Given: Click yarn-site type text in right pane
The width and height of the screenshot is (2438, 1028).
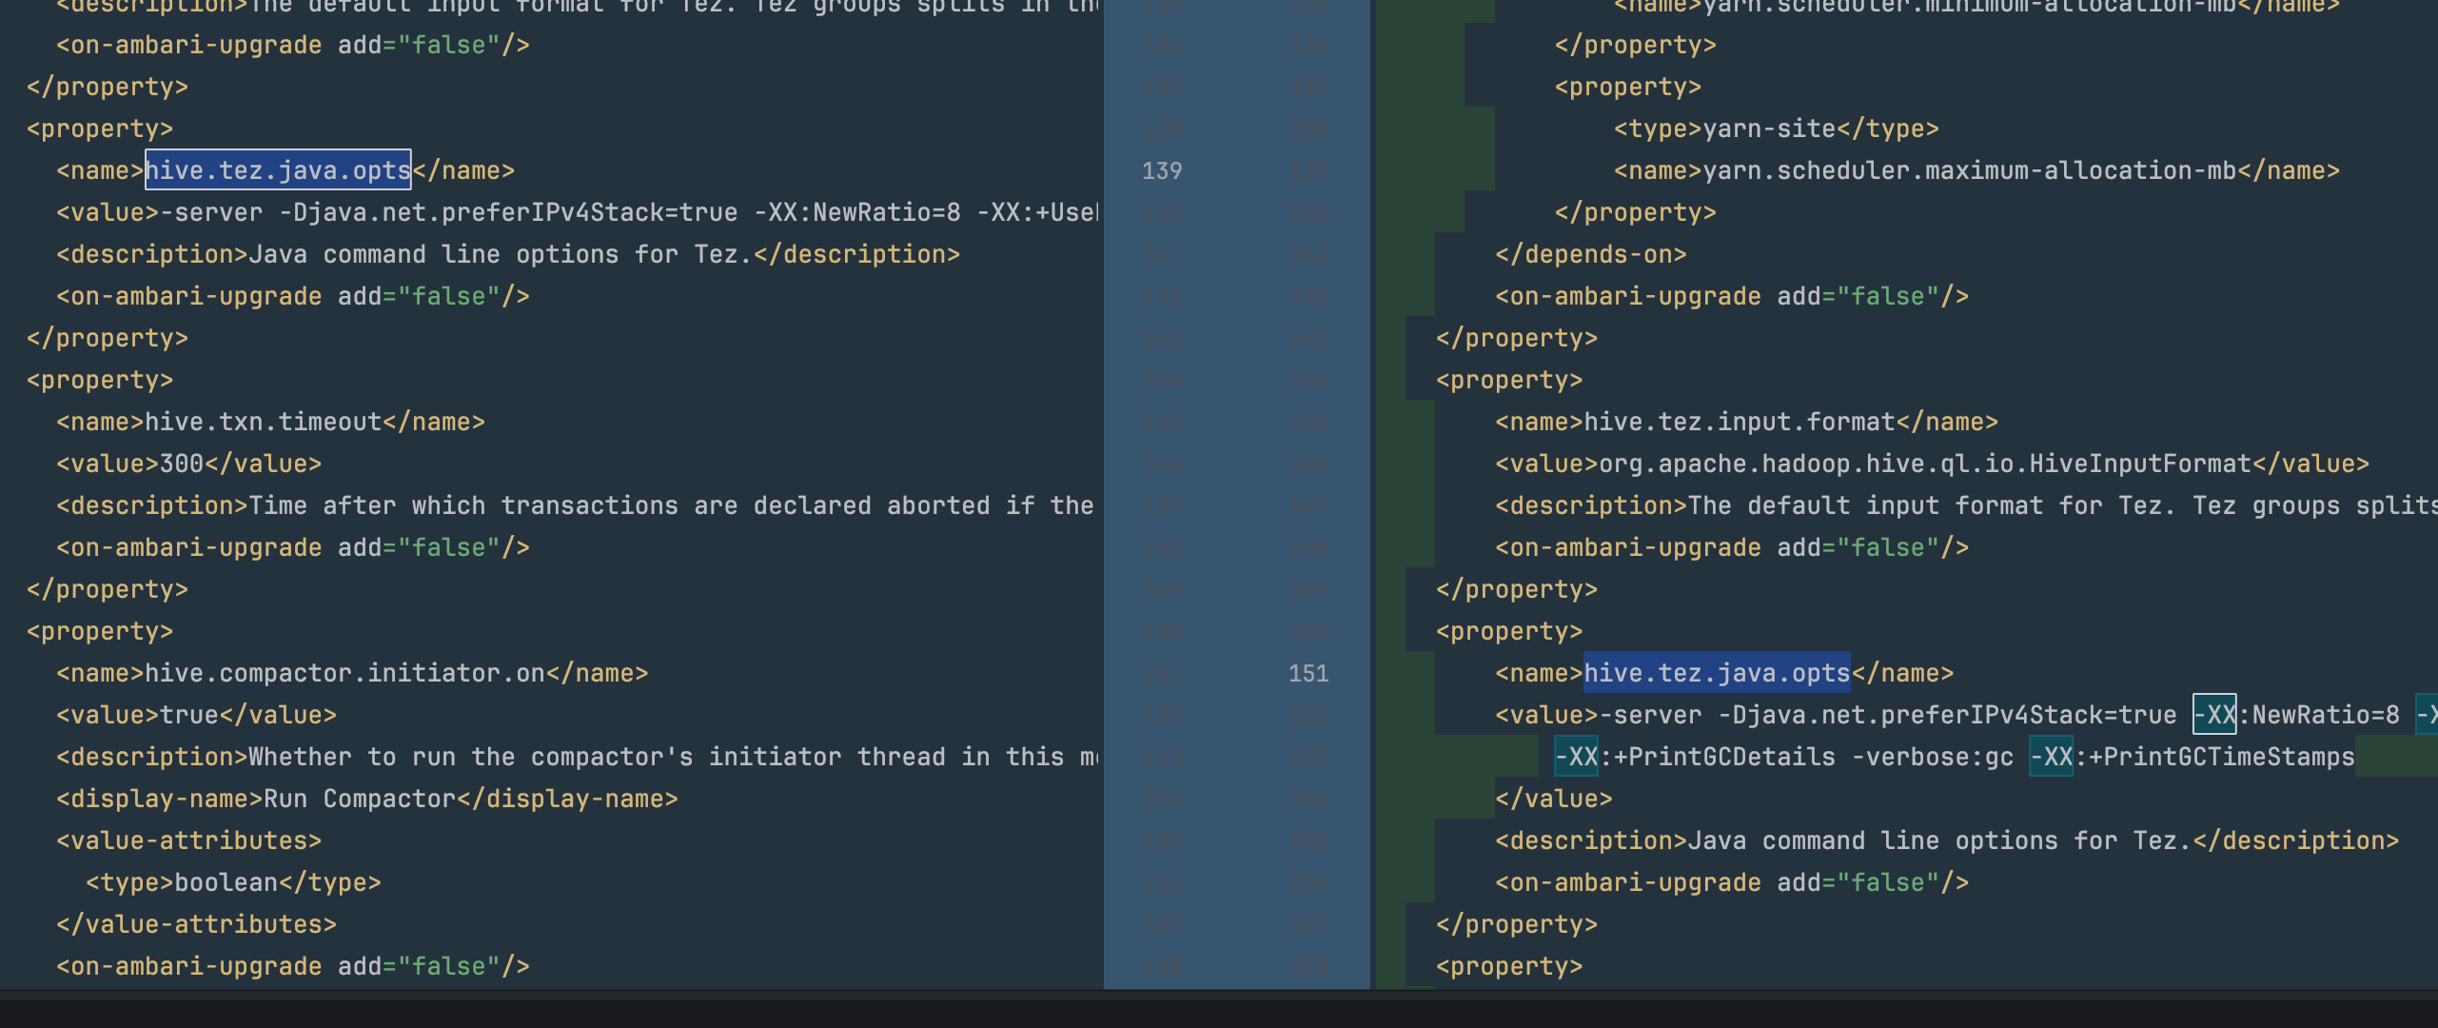Looking at the screenshot, I should (x=1768, y=128).
